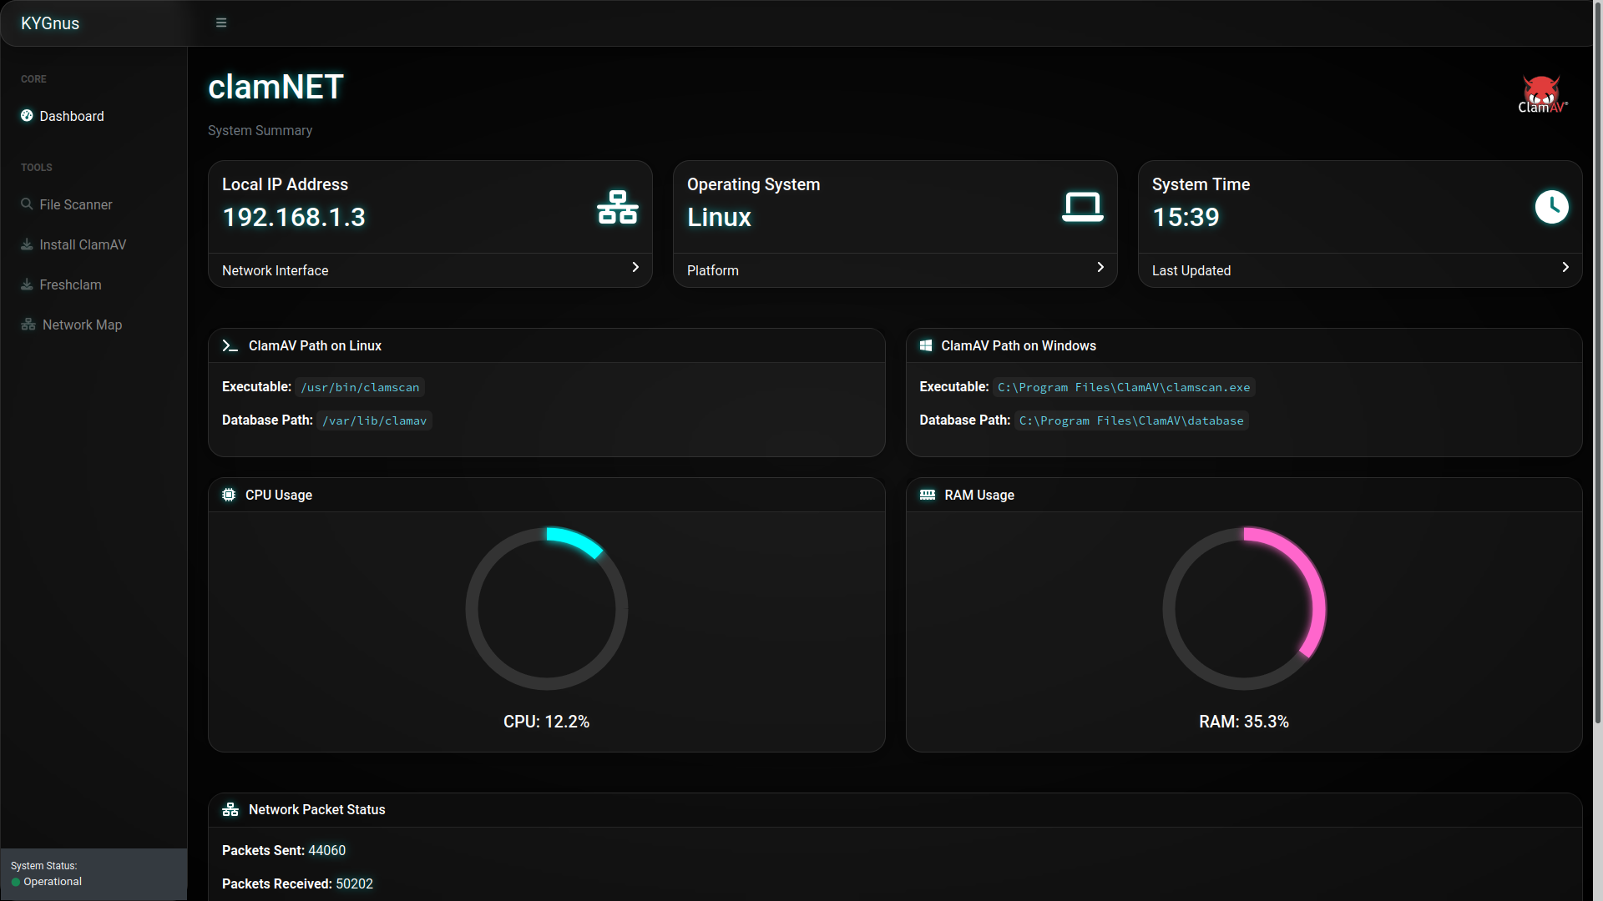
Task: Click the CPU usage circular gauge
Action: pyautogui.click(x=547, y=608)
